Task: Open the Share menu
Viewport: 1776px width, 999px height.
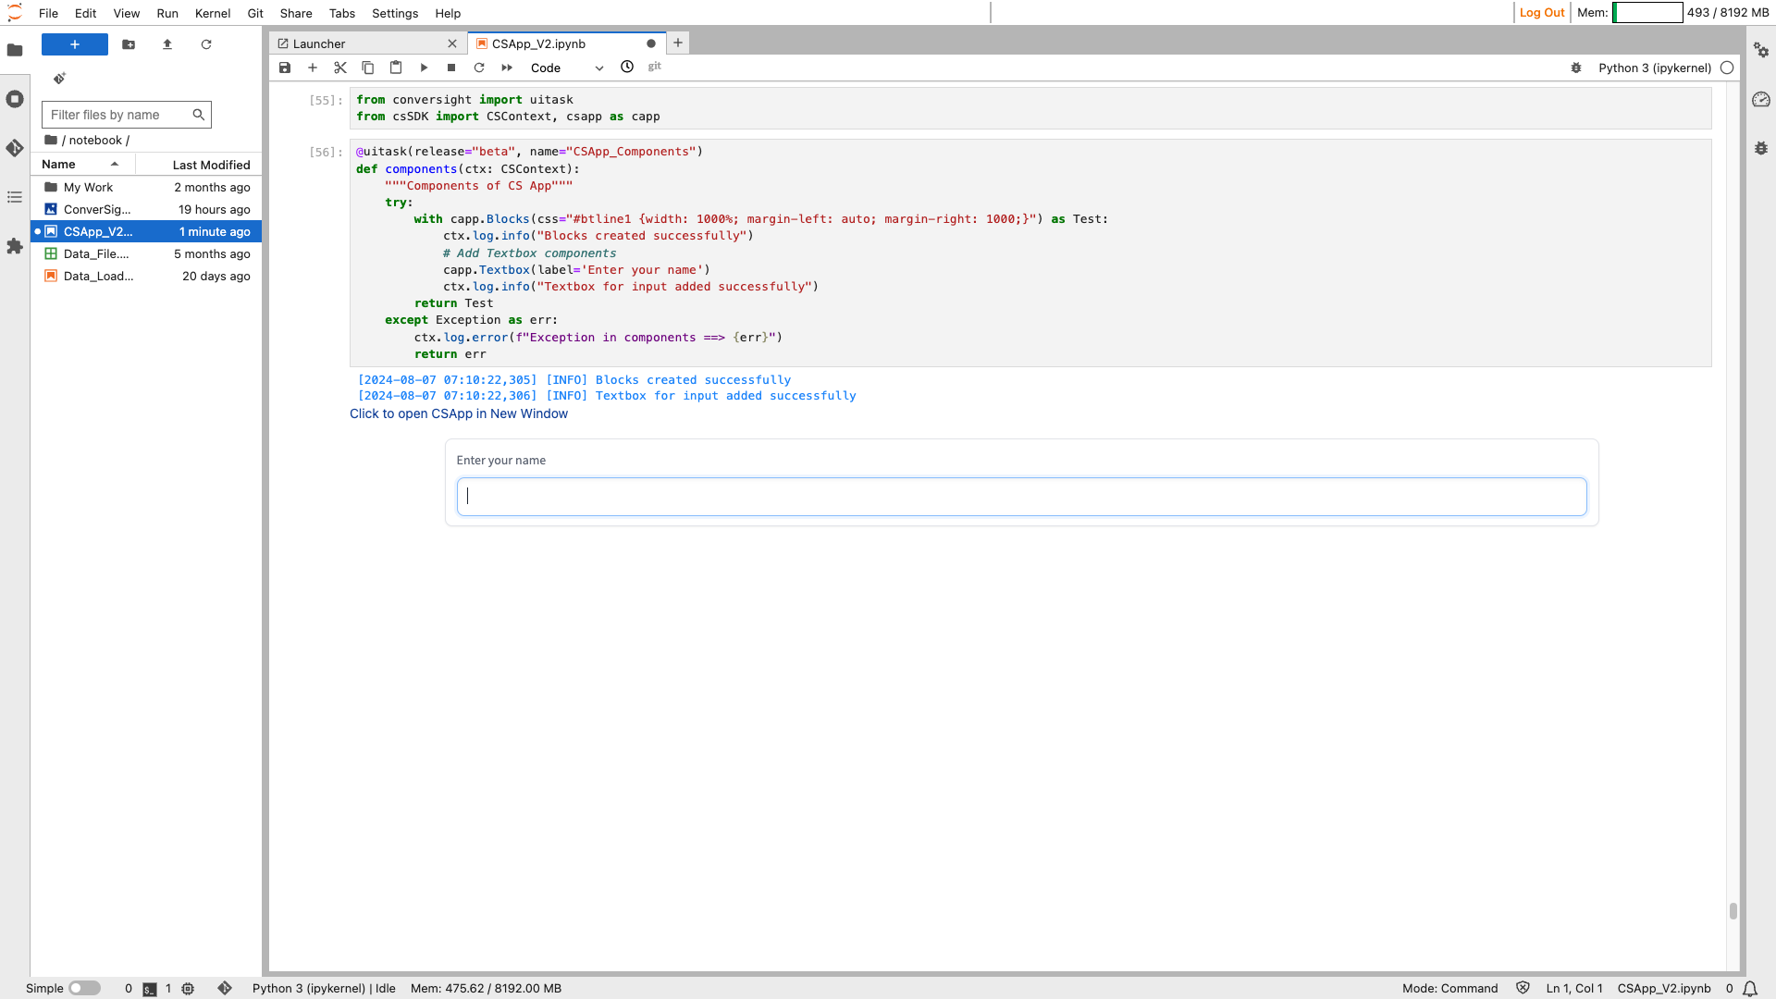Action: [x=296, y=13]
